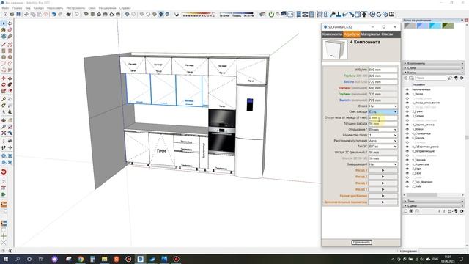Expand Дополнительные параметры arrow button

click(x=383, y=202)
